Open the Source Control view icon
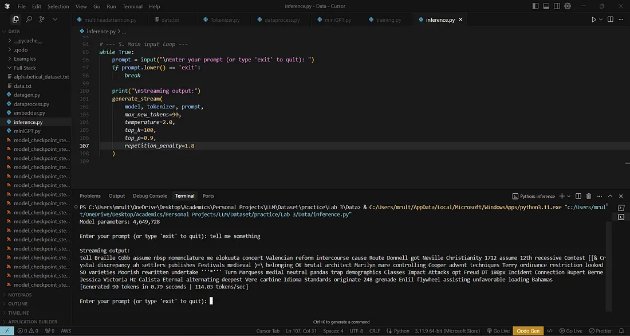Image resolution: width=630 pixels, height=336 pixels. click(x=42, y=19)
